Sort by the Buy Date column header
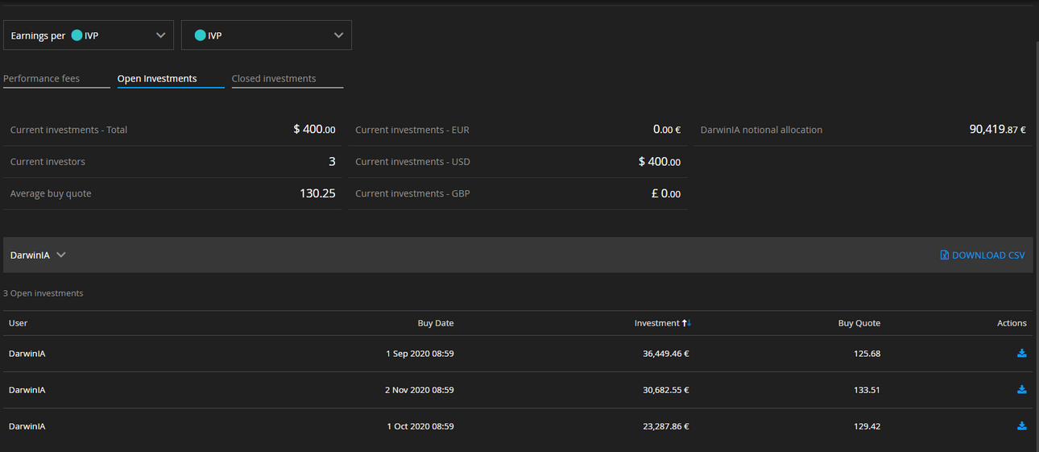 436,323
